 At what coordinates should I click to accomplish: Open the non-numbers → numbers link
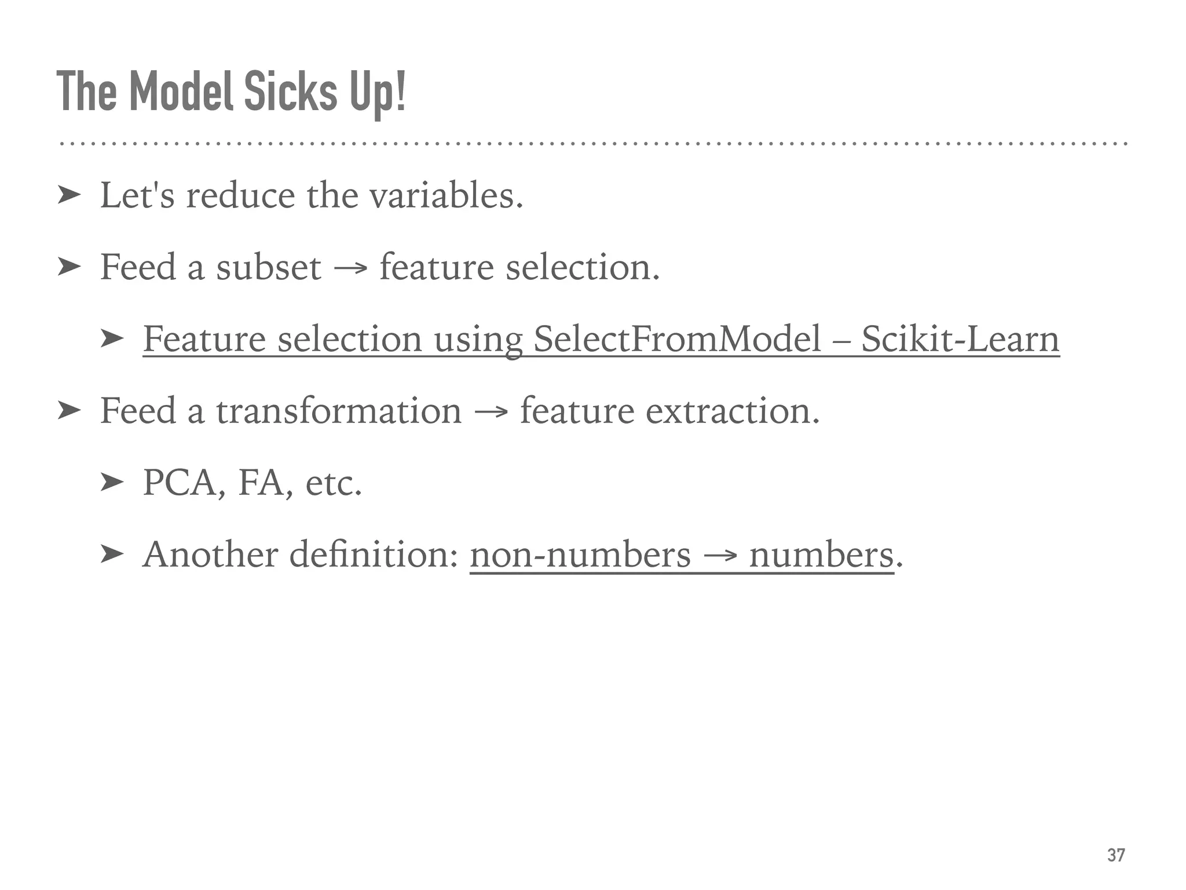click(682, 555)
